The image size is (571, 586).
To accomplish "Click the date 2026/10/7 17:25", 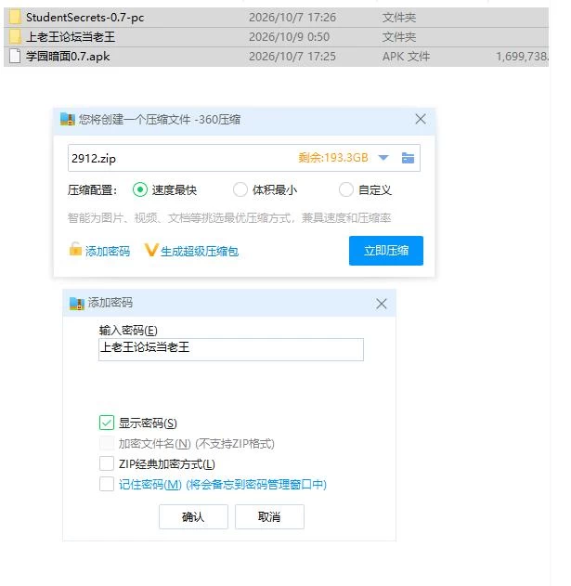I will (x=292, y=57).
